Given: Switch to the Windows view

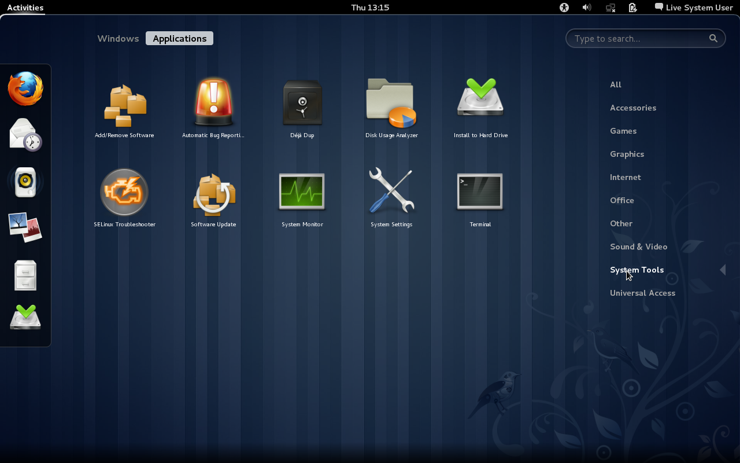Looking at the screenshot, I should pyautogui.click(x=118, y=38).
